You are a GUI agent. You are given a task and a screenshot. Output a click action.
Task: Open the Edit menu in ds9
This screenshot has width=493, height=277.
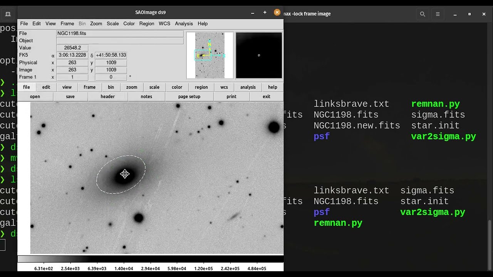[37, 23]
